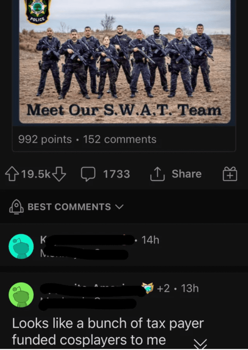View the Meet Our S.W.A.T. Team image
The width and height of the screenshot is (248, 350).
(x=124, y=62)
